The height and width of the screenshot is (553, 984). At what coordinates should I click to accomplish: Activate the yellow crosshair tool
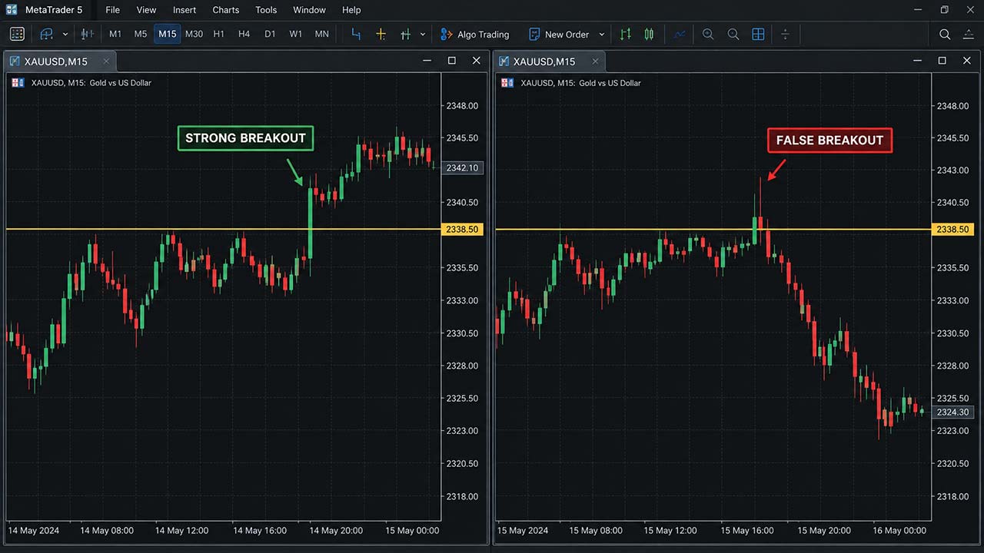coord(381,34)
